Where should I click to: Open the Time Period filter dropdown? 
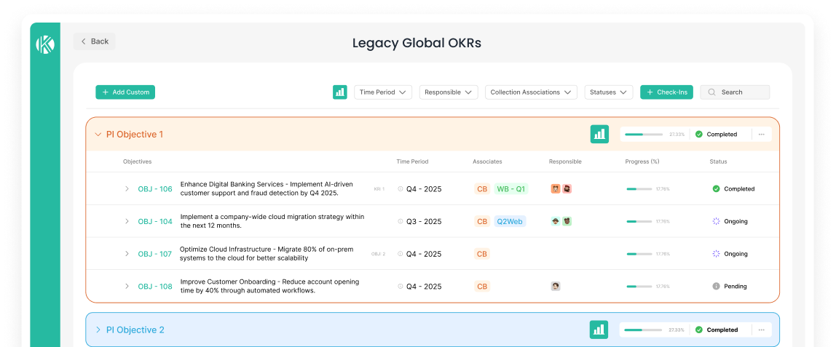coord(383,92)
